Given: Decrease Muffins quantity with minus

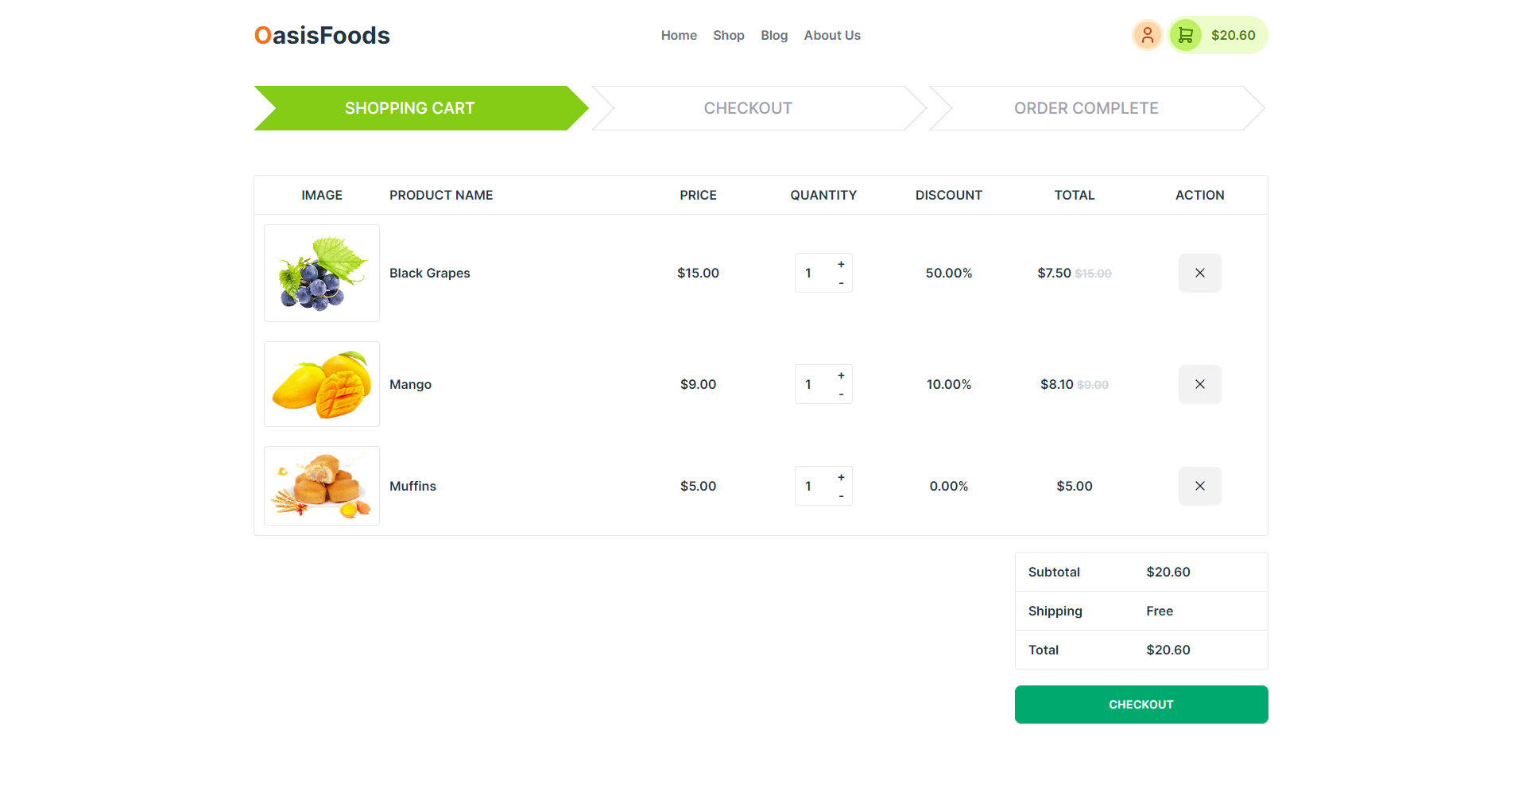Looking at the screenshot, I should point(841,496).
